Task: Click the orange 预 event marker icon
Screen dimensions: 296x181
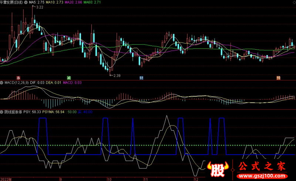Action: 278,78
